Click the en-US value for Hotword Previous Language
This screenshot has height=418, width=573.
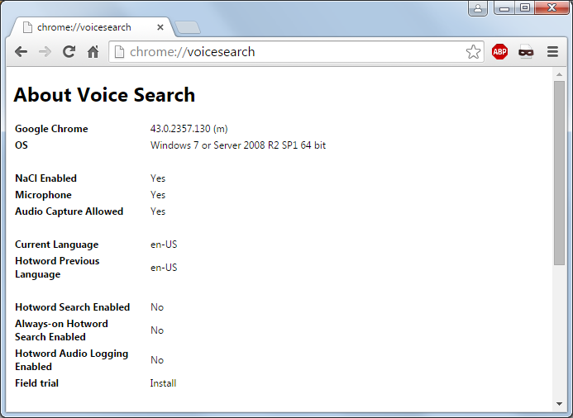click(x=164, y=268)
